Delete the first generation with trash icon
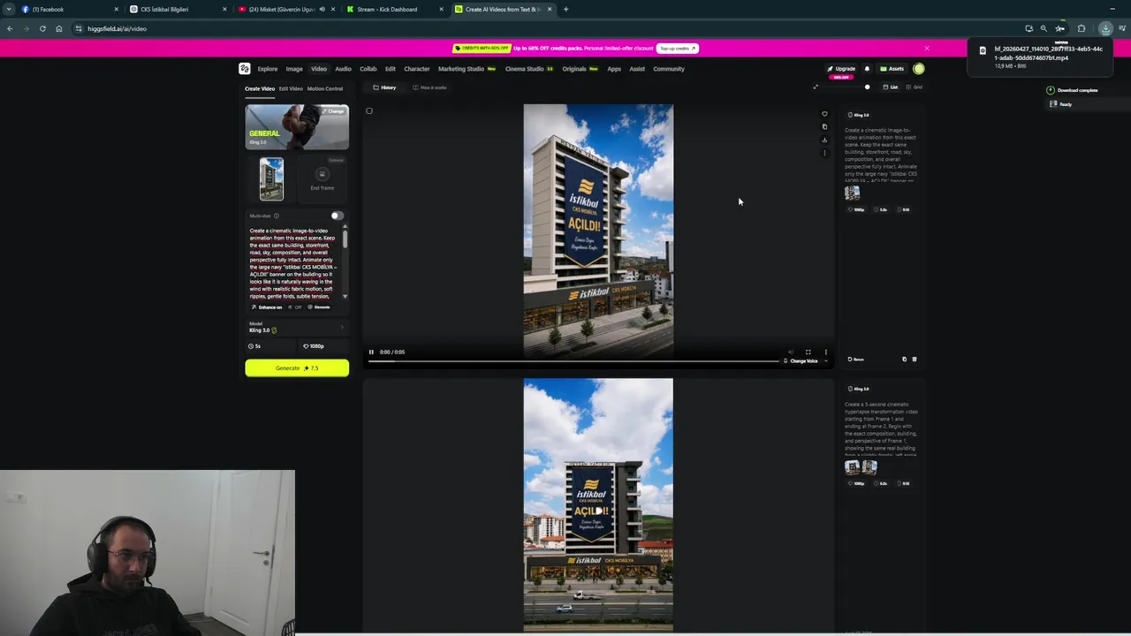Viewport: 1131px width, 636px height. 915,360
